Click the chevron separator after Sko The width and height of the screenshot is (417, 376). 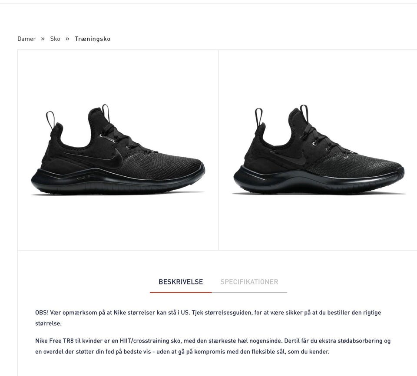point(67,39)
